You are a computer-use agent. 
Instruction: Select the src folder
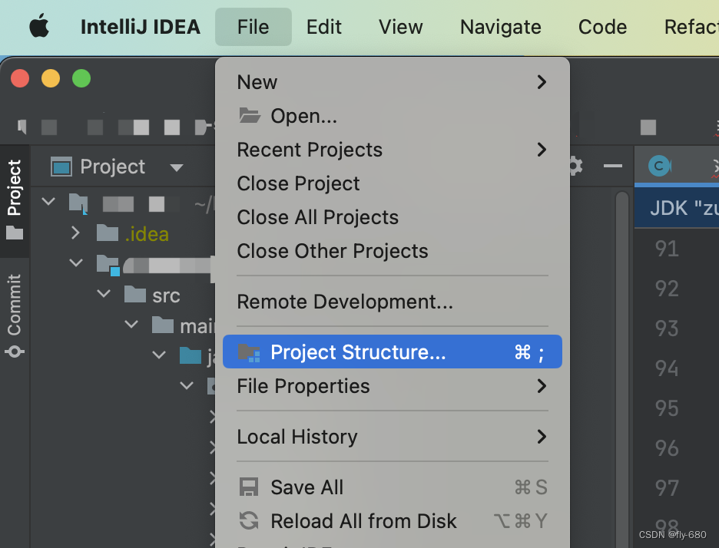click(152, 295)
